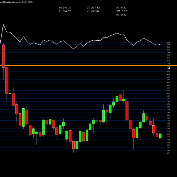Click the 564 label on price axis
Viewport: 177px width, 177px height.
click(x=169, y=52)
